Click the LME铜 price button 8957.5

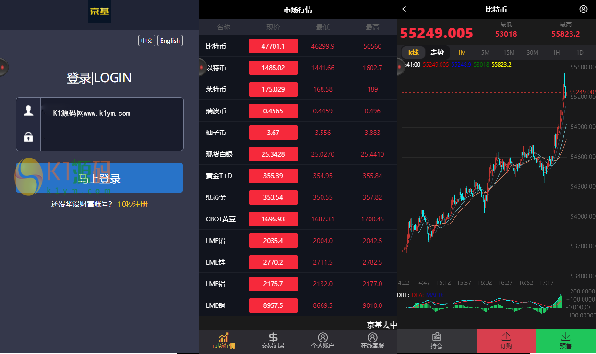click(273, 305)
